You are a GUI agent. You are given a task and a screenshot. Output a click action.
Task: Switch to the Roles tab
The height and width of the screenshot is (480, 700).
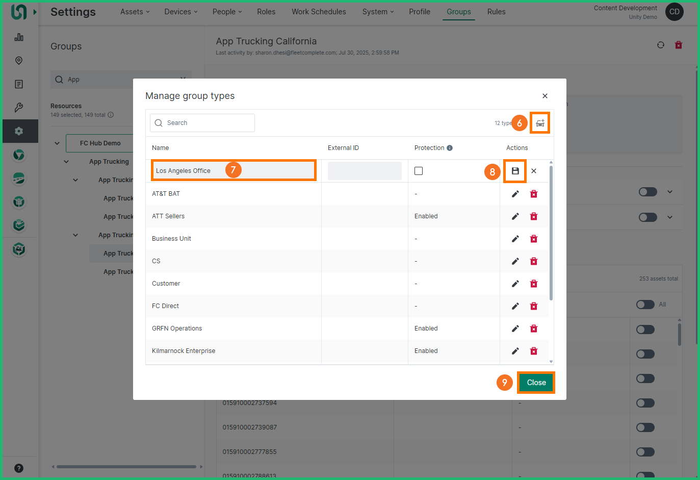266,12
